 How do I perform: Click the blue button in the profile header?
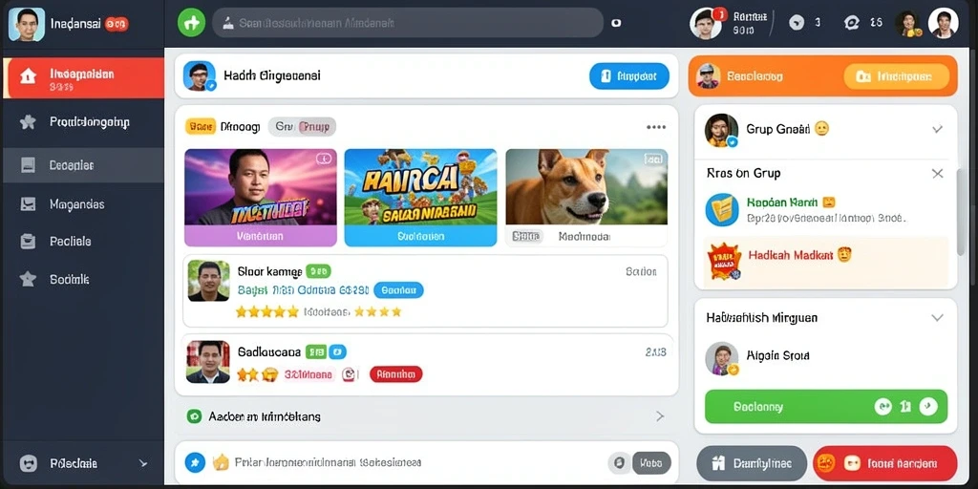(x=628, y=76)
